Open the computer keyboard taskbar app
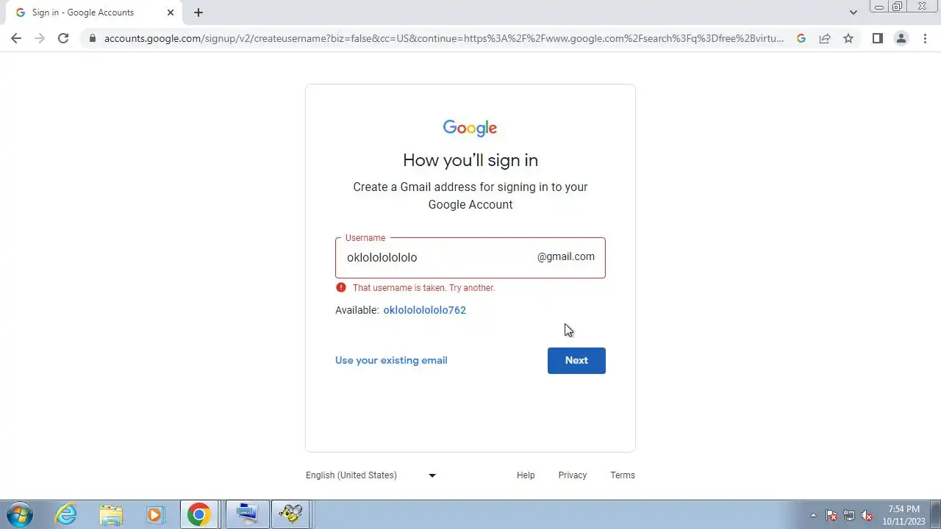Image resolution: width=941 pixels, height=529 pixels. (246, 514)
